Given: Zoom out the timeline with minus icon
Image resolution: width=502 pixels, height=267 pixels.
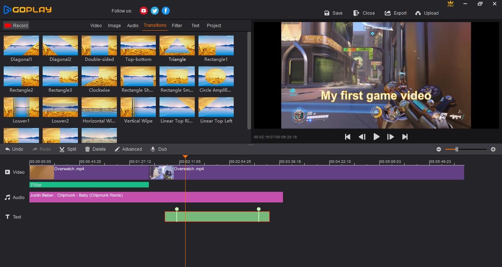Looking at the screenshot, I should pyautogui.click(x=439, y=149).
